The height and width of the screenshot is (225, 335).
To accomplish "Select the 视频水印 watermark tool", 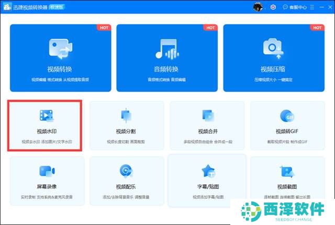I will click(44, 126).
